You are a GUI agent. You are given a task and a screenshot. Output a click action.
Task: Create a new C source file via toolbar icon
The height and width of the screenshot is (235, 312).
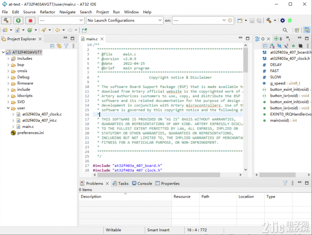(18, 30)
